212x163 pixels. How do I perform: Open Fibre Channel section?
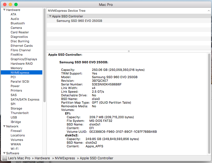(x=21, y=50)
